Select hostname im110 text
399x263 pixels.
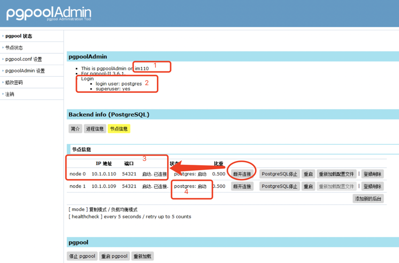pos(142,69)
